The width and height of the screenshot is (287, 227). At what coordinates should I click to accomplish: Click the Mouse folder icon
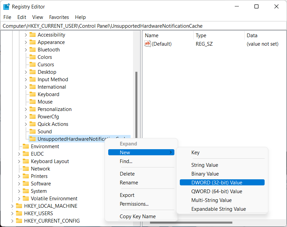[33, 101]
